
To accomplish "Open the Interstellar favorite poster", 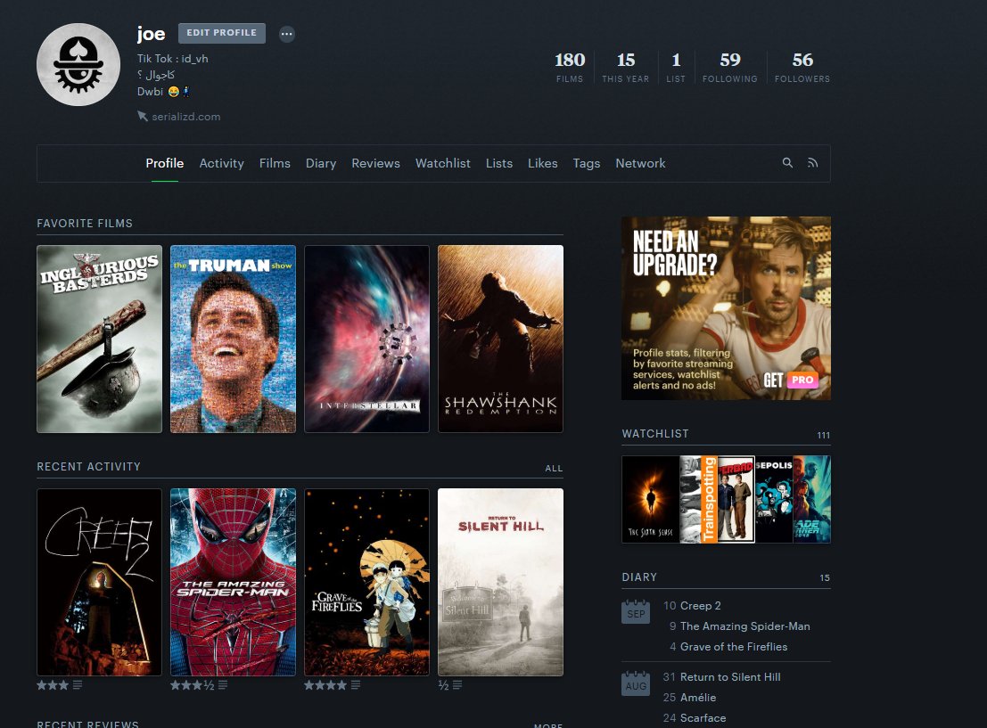I will pos(367,339).
